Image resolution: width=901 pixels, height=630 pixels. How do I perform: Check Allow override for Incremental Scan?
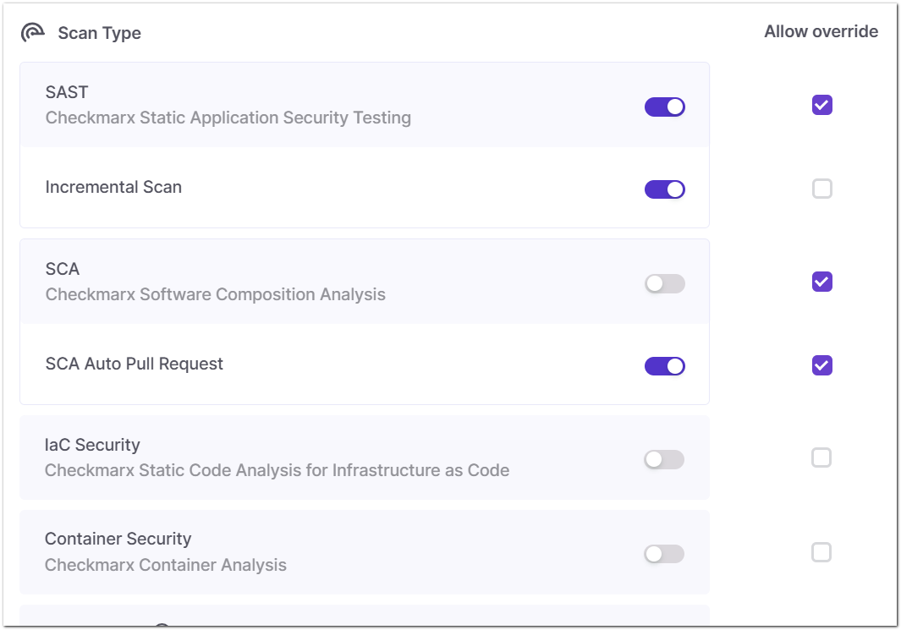coord(822,189)
